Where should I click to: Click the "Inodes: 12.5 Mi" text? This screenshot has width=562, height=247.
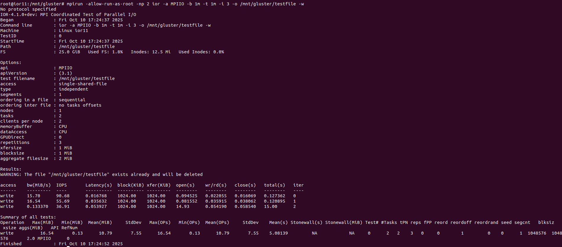coord(151,52)
